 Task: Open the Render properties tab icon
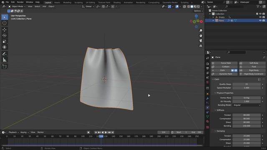[207, 64]
